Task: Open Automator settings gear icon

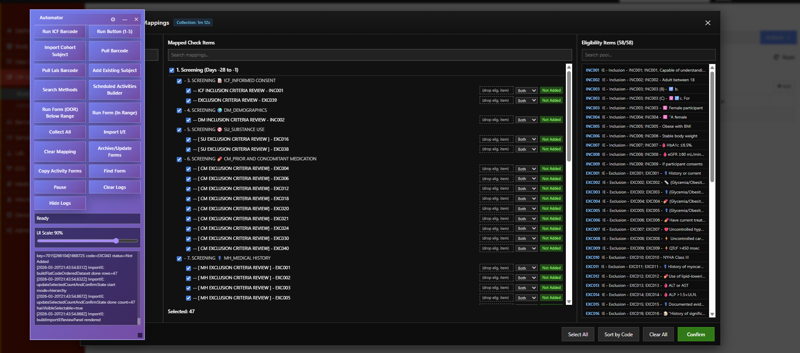Action: point(113,19)
